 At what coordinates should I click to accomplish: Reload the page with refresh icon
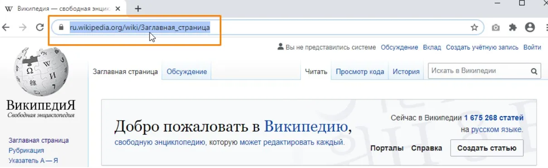click(39, 27)
